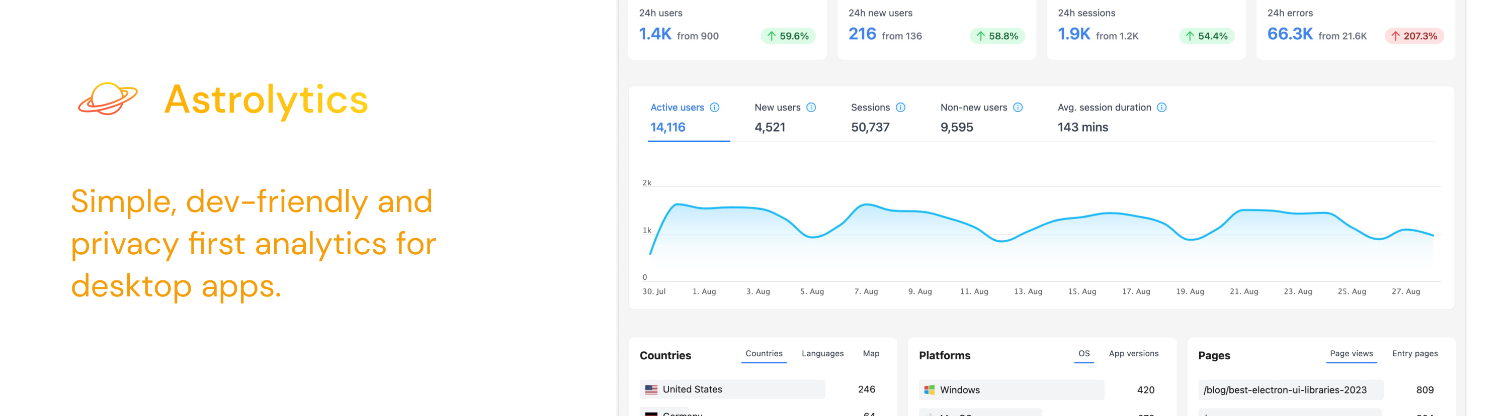Click the Astrolytics brand name
This screenshot has width=1509, height=416.
[267, 99]
